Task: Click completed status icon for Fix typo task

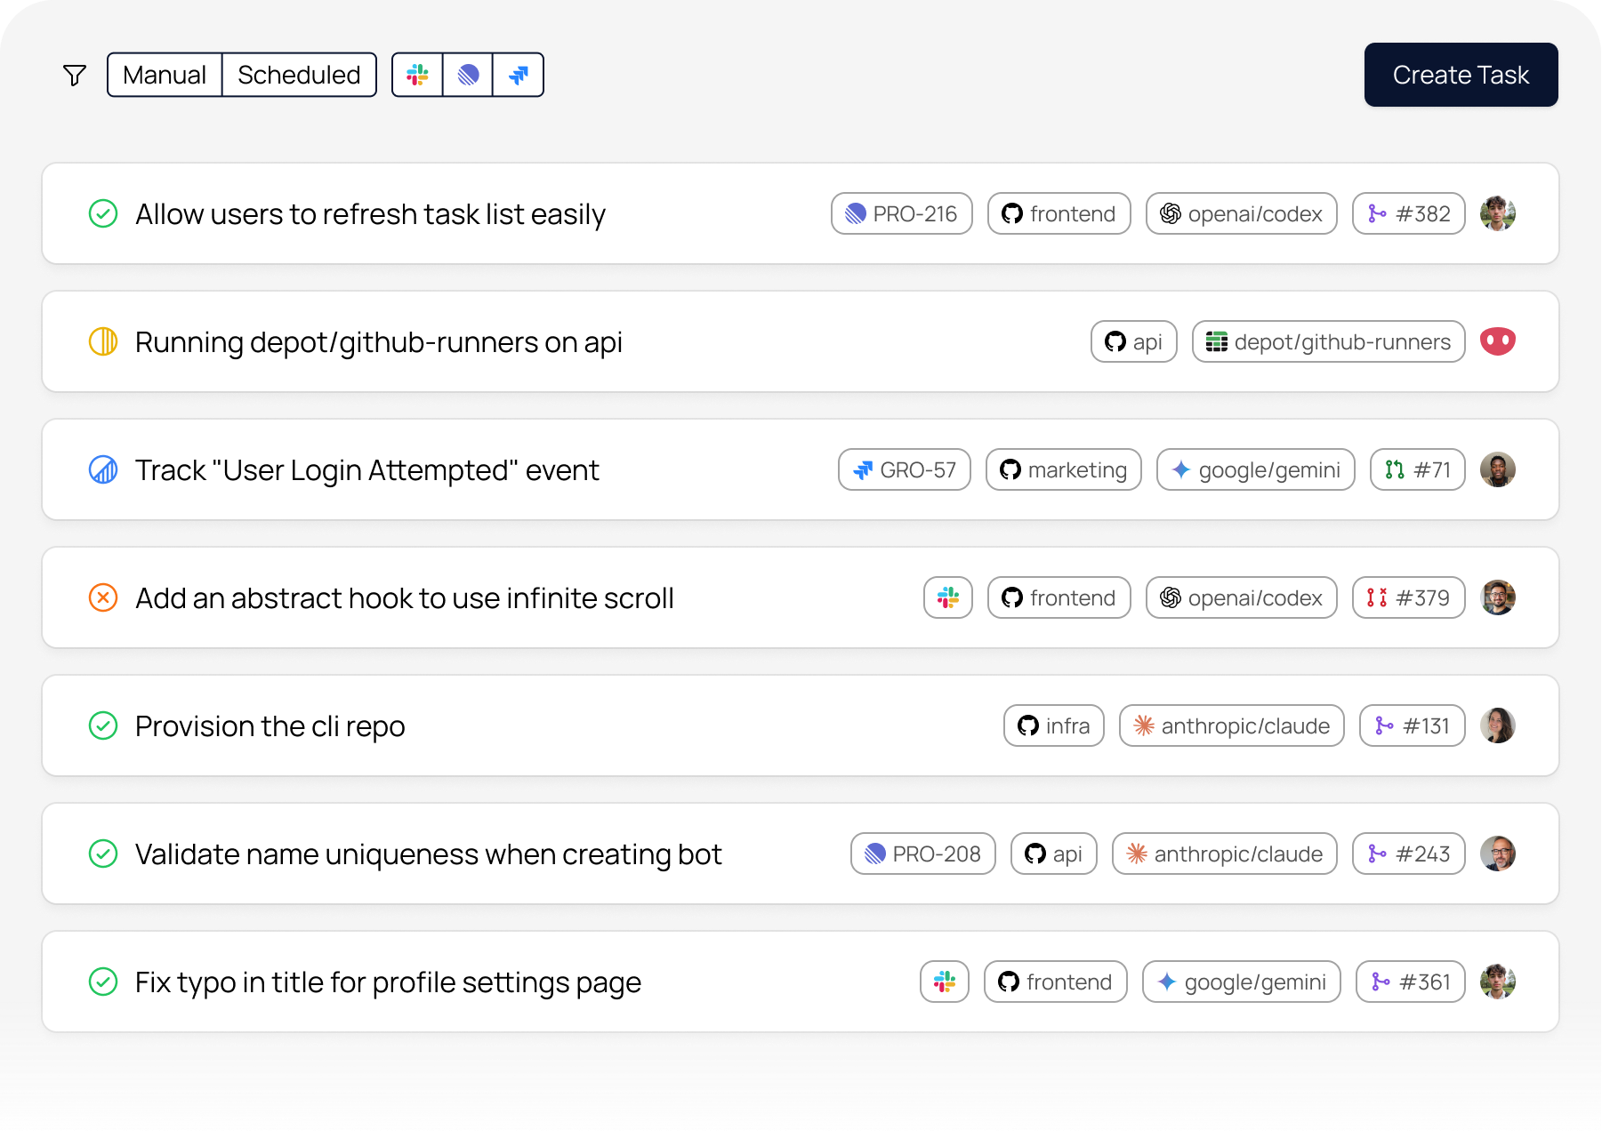Action: tap(103, 982)
